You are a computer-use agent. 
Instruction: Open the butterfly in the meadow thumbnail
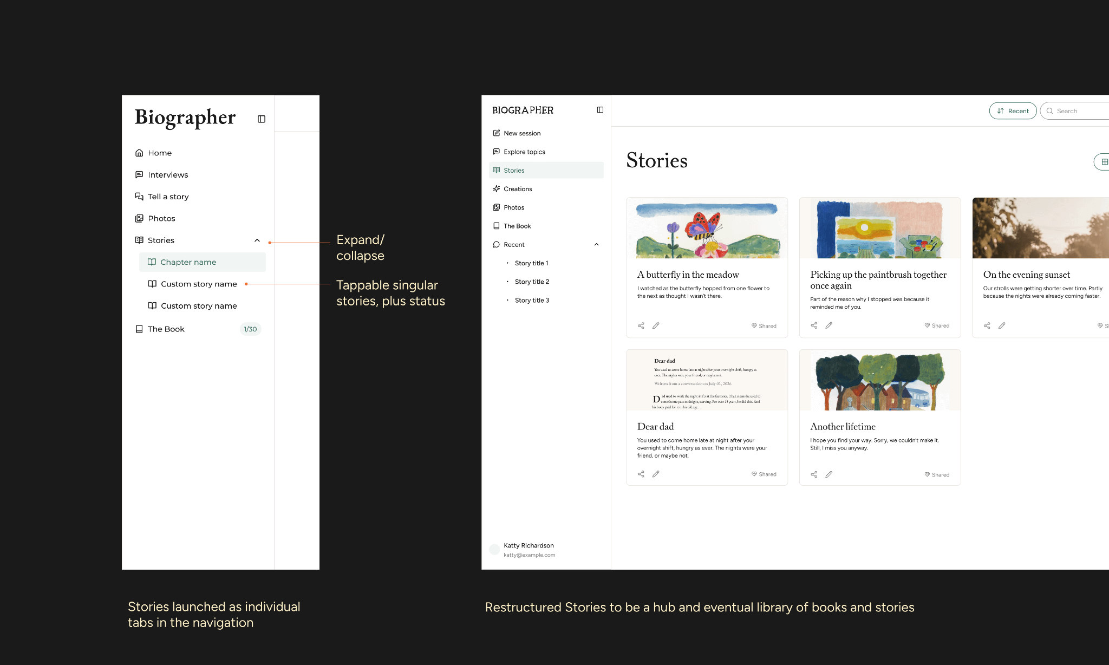tap(707, 228)
